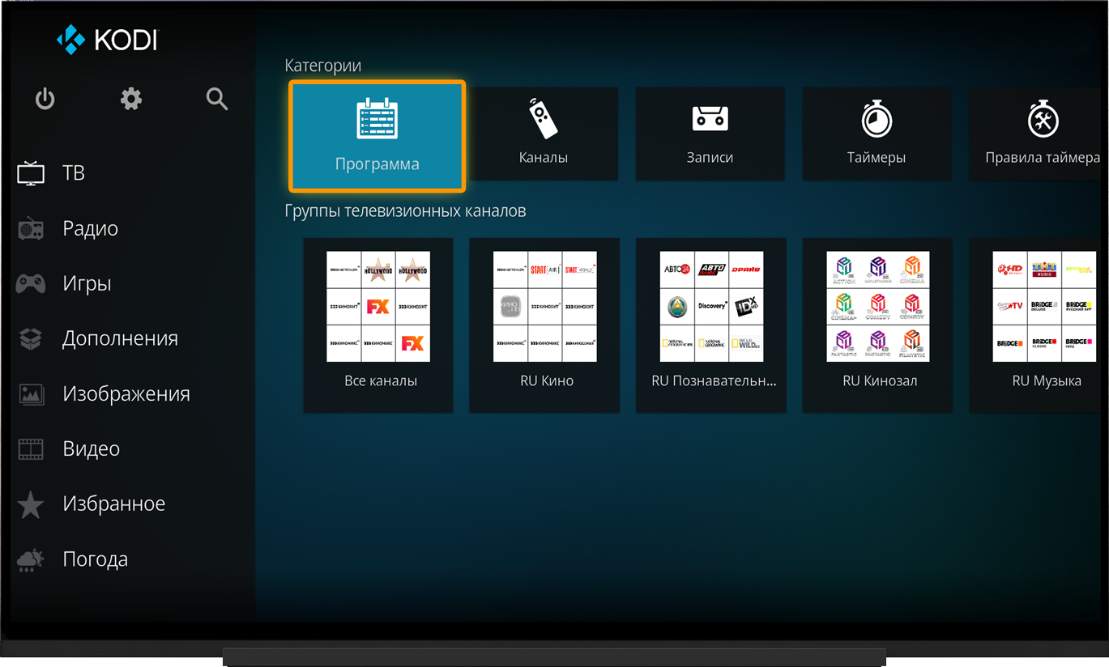The width and height of the screenshot is (1109, 667).
Task: Select the Видео menu item
Action: (x=91, y=448)
